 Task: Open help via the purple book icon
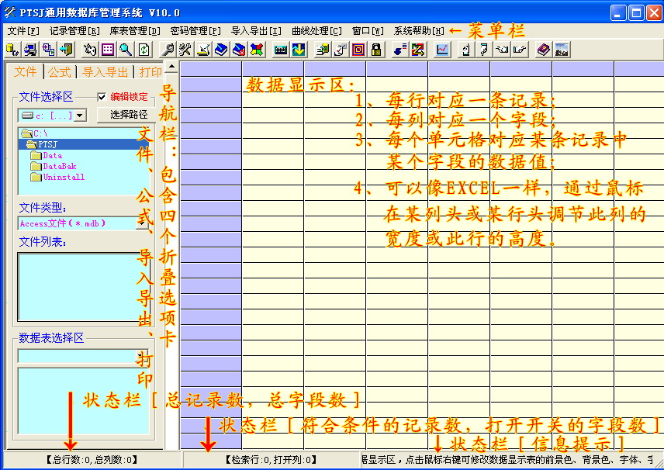[x=543, y=50]
